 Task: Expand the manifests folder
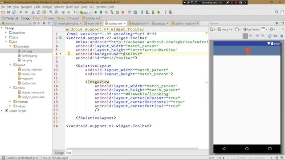tap(6, 32)
